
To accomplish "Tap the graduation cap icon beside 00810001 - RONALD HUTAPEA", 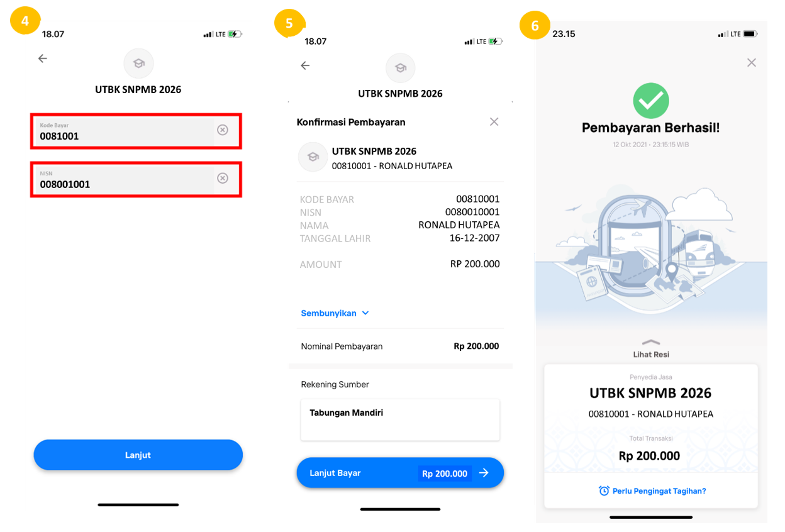I will [313, 157].
